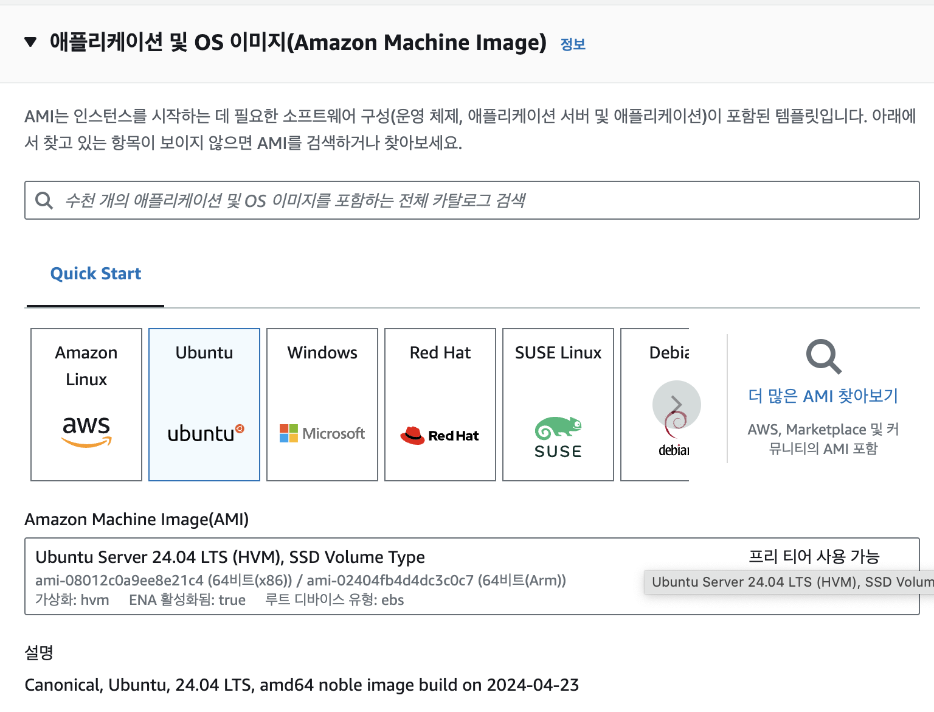Select the Amazon Linux AMI card
The height and width of the screenshot is (712, 934).
coord(86,405)
